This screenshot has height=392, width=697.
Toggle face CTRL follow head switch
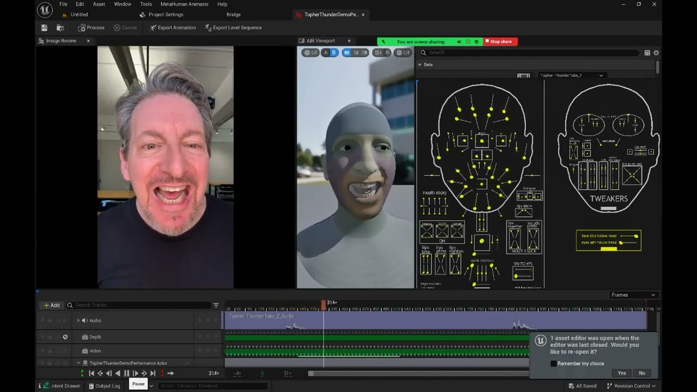pos(628,236)
